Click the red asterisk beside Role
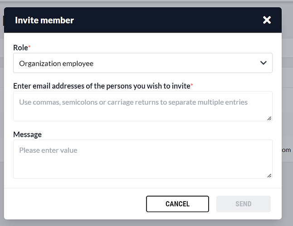 [29, 46]
